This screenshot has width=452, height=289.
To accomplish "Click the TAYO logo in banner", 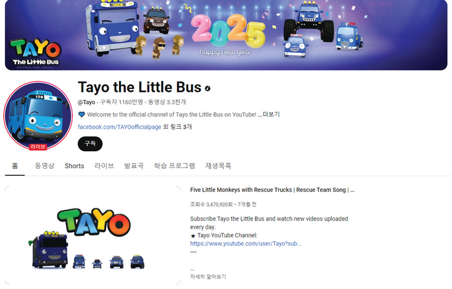I will tap(35, 52).
